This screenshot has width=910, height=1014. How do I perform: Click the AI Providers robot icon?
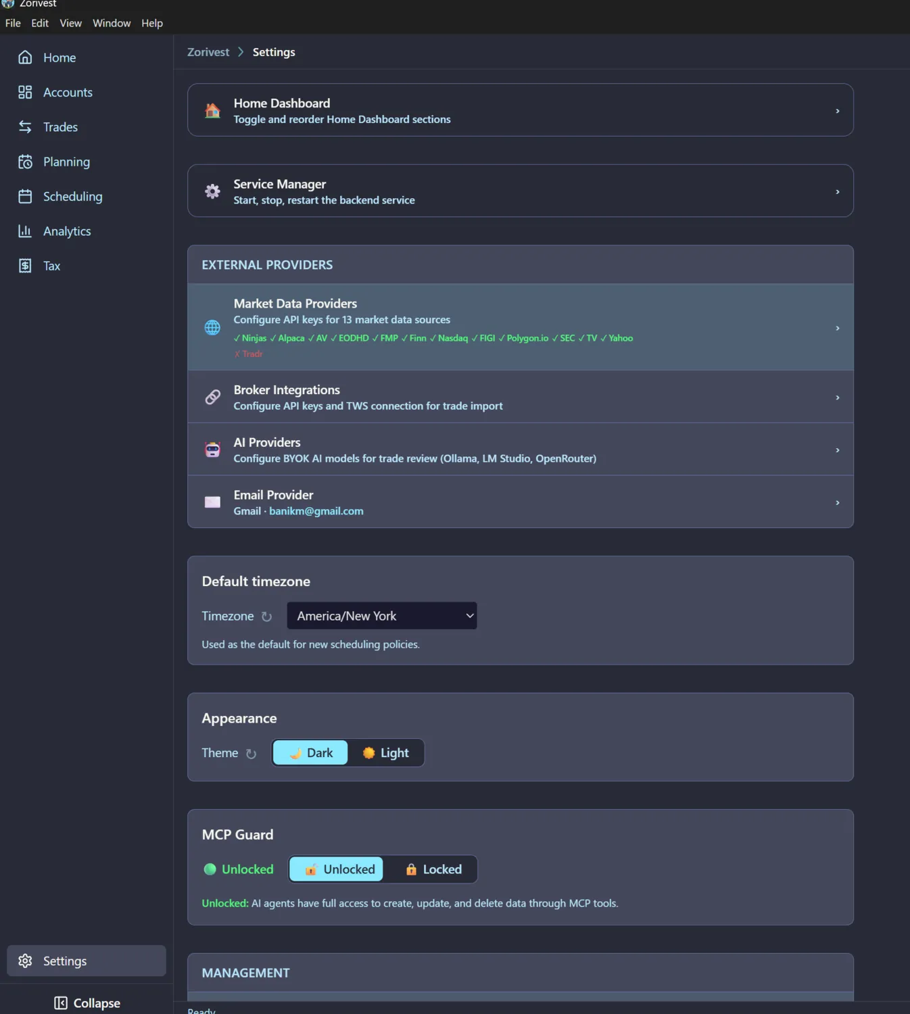pos(212,450)
